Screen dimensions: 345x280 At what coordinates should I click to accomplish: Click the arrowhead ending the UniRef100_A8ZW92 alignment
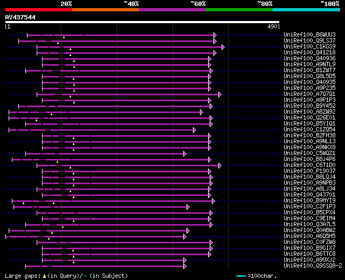point(201,113)
